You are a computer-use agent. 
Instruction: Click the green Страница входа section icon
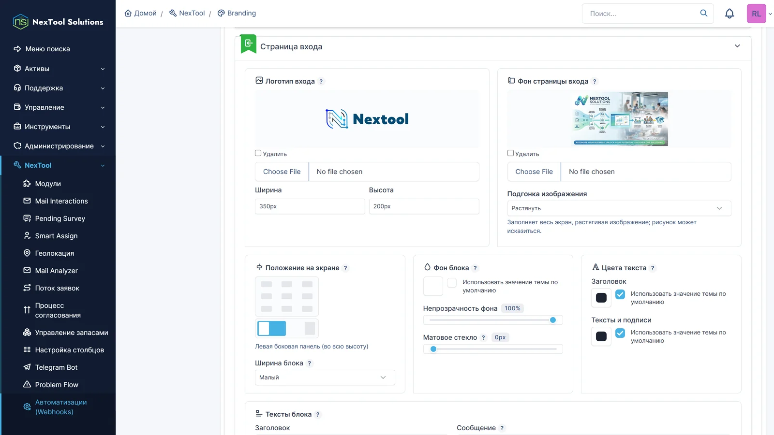(x=249, y=43)
